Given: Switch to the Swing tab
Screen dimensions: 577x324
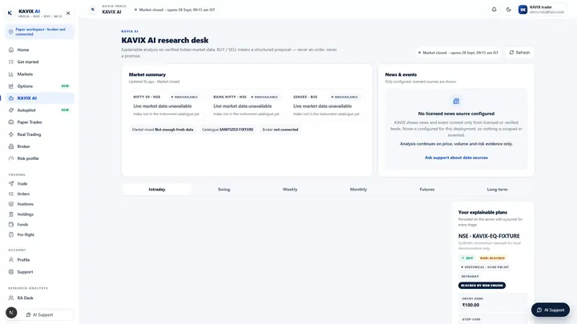Looking at the screenshot, I should [x=224, y=190].
